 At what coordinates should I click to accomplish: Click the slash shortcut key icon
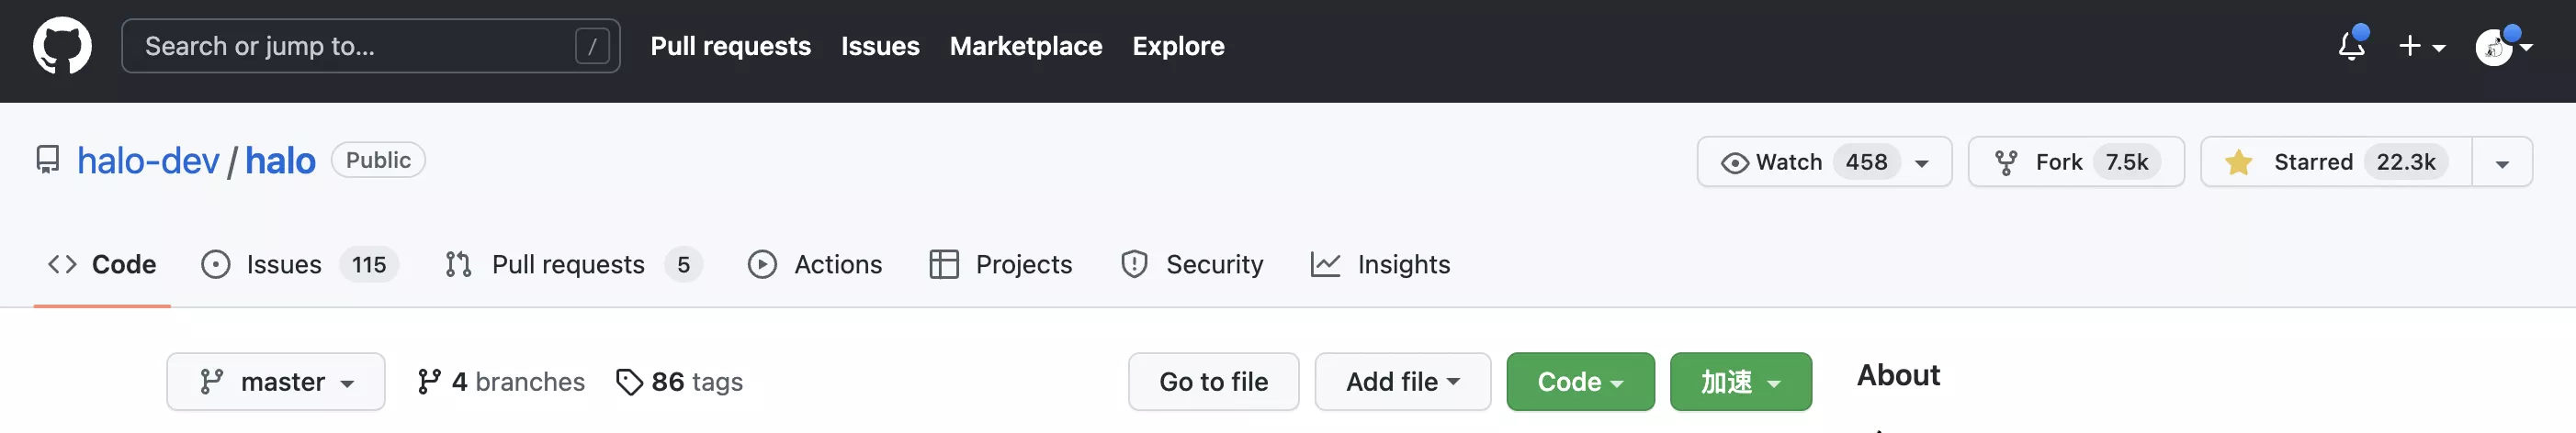pos(592,46)
